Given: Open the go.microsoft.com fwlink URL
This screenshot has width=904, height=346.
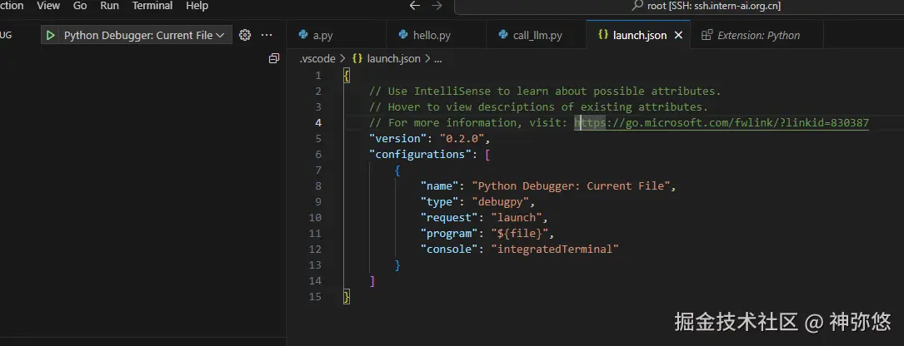Looking at the screenshot, I should click(722, 122).
